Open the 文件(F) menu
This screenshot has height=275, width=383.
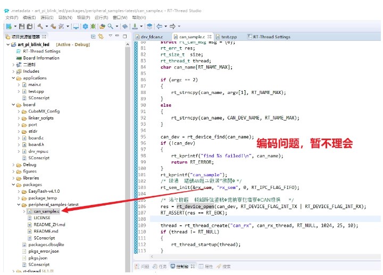pos(12,18)
